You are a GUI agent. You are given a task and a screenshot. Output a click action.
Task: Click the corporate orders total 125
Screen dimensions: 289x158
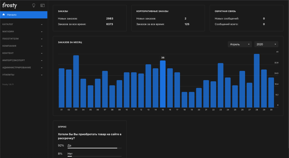click(187, 24)
